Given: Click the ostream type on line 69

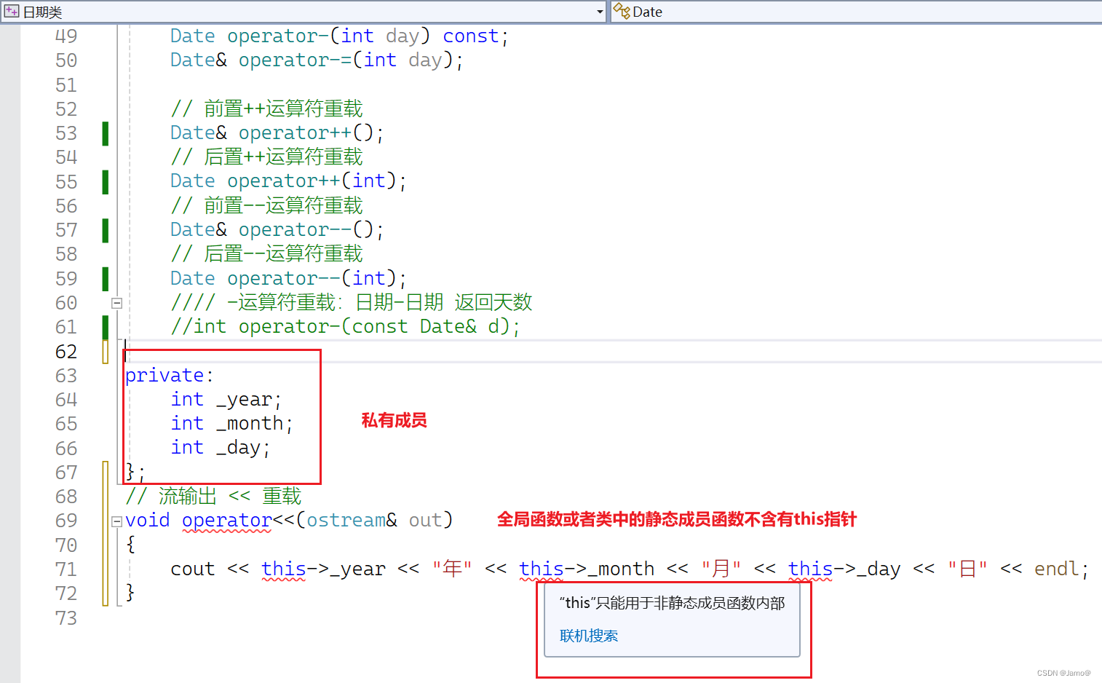Looking at the screenshot, I should pos(346,520).
